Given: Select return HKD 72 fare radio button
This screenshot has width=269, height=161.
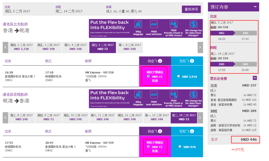Looking at the screenshot, I should pyautogui.click(x=148, y=147).
